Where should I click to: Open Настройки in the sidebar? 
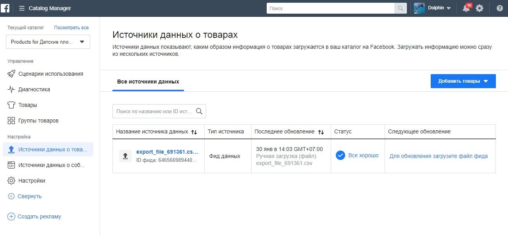(x=32, y=181)
